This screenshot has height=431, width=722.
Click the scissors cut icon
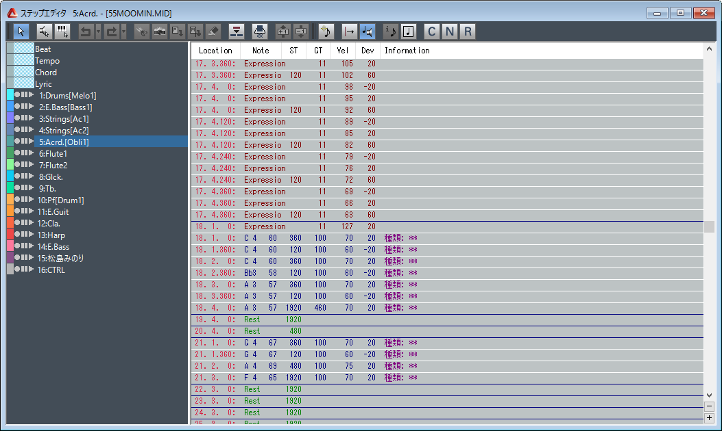(142, 31)
